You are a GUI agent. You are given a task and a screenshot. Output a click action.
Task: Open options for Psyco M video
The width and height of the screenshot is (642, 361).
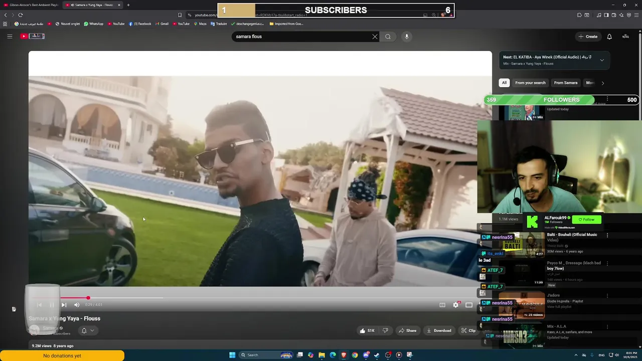click(x=607, y=263)
